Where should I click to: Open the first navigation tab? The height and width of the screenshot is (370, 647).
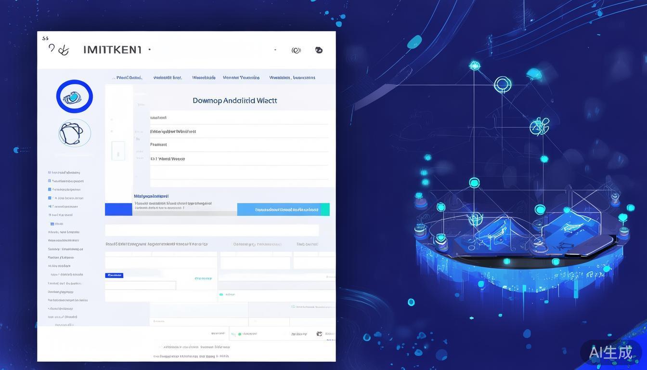point(129,78)
